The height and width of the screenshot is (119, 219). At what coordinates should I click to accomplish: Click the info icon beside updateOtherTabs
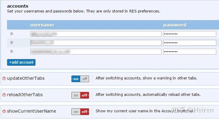(x=4, y=79)
